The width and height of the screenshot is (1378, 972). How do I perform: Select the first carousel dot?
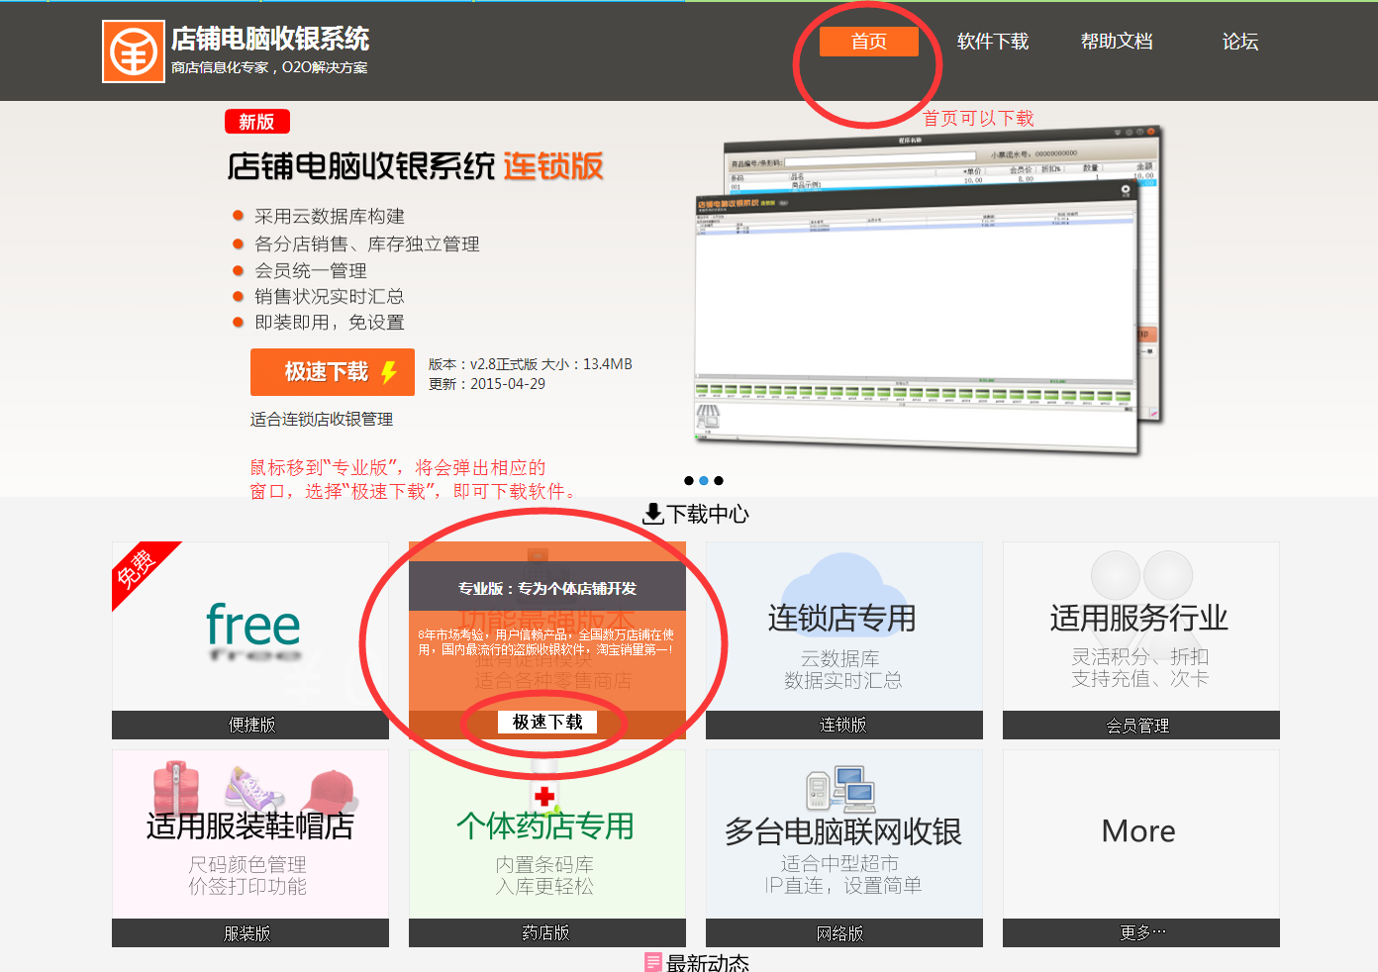pyautogui.click(x=688, y=481)
